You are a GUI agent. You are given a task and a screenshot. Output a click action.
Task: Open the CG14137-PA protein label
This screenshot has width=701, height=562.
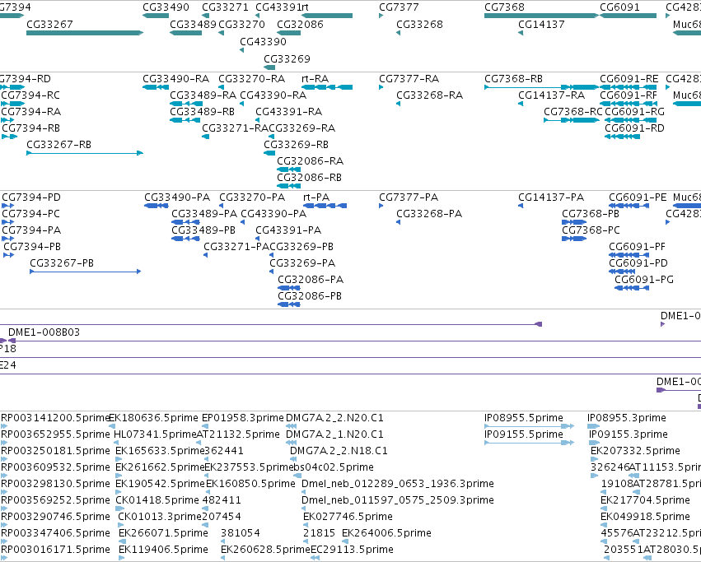(551, 197)
